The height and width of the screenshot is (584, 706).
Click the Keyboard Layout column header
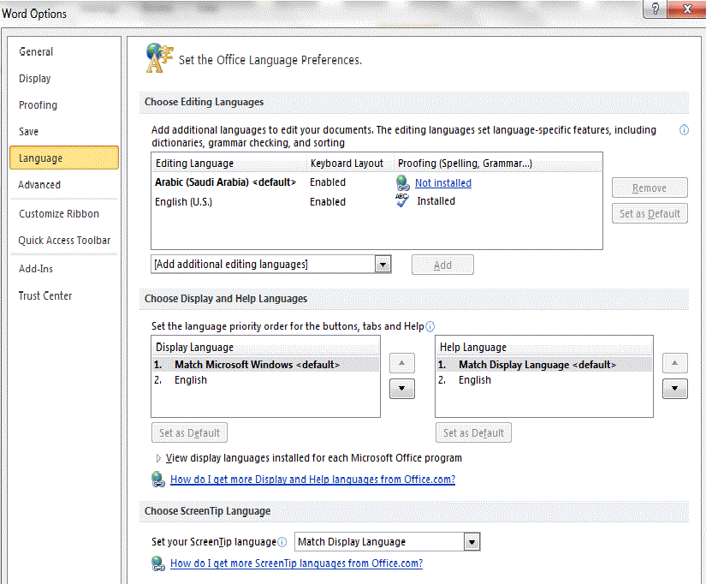click(x=350, y=163)
